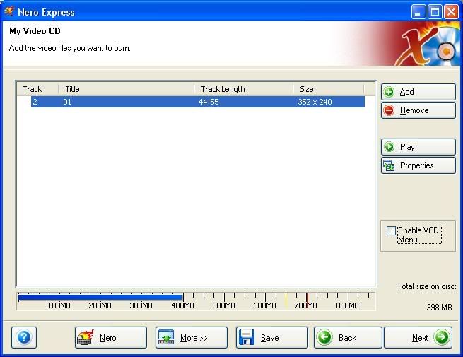Click the Add button label
Screen dimensions: 463x357
pos(406,92)
